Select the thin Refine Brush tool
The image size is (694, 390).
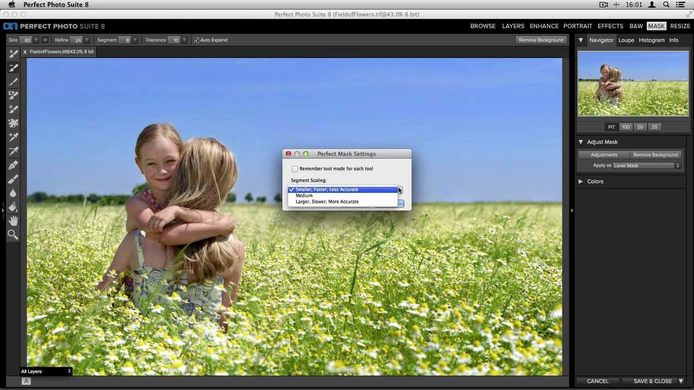pyautogui.click(x=14, y=81)
